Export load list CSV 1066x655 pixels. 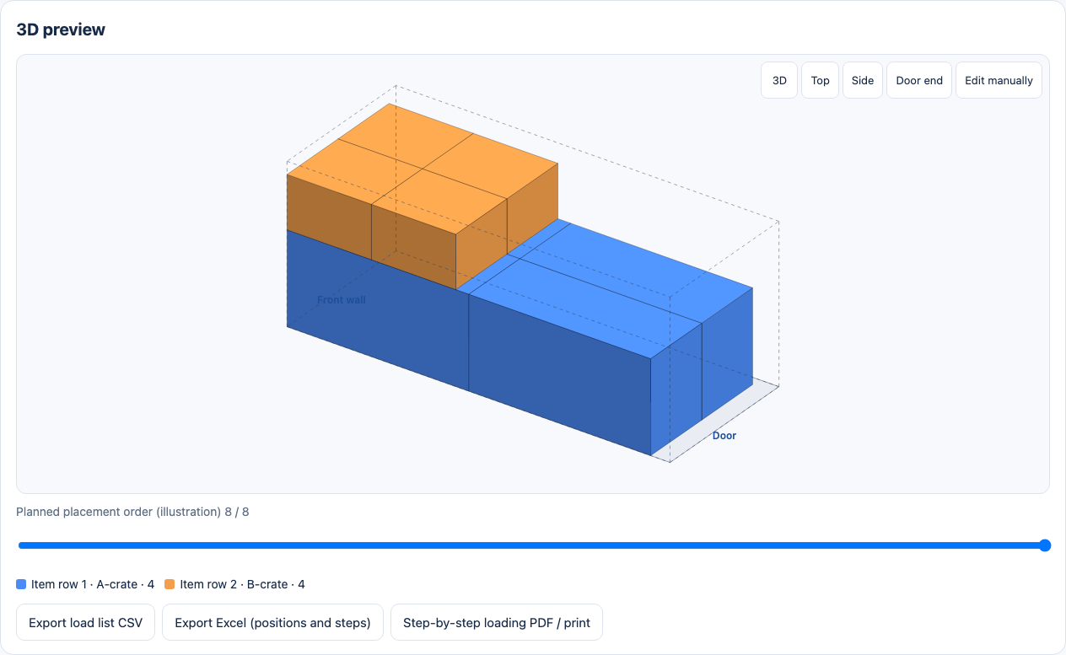pos(86,622)
